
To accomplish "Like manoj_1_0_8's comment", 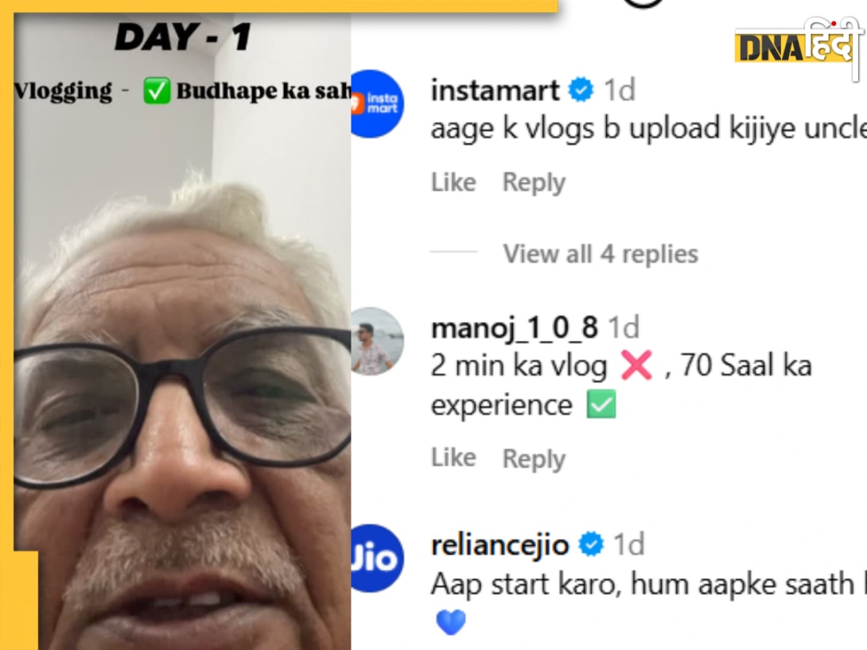I will coord(453,458).
